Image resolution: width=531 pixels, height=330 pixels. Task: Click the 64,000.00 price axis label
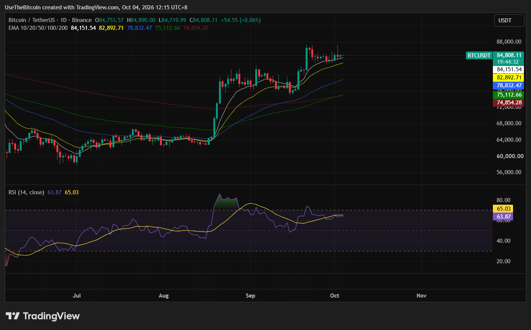tap(509, 140)
